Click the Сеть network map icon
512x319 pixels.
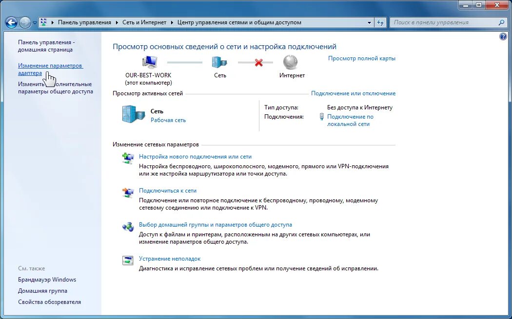pyautogui.click(x=219, y=62)
